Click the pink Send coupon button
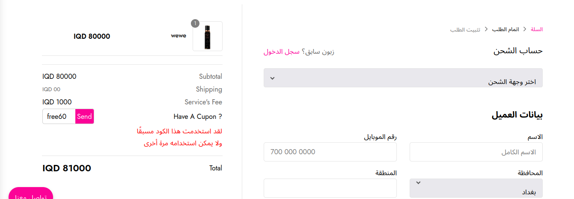The image size is (574, 199). click(x=85, y=116)
